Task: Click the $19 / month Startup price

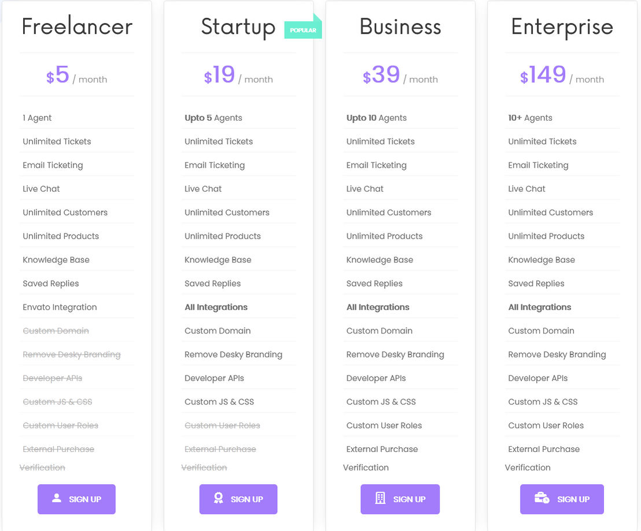Action: tap(238, 75)
